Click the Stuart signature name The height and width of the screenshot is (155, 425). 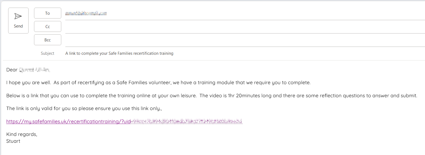pos(13,141)
